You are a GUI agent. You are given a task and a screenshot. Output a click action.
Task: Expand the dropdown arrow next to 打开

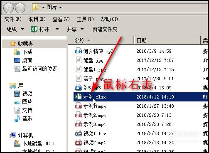coord(57,29)
